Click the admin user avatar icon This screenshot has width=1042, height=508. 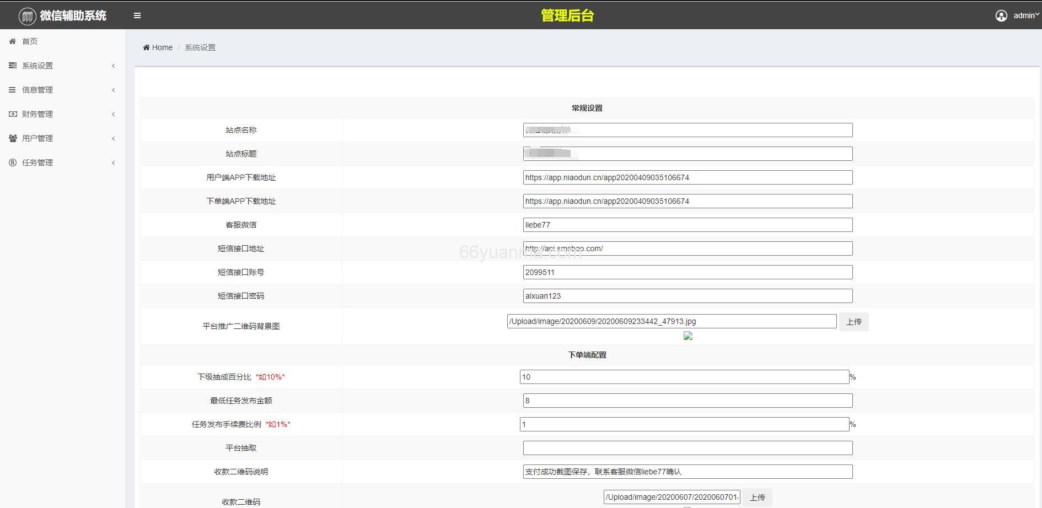click(x=1001, y=16)
